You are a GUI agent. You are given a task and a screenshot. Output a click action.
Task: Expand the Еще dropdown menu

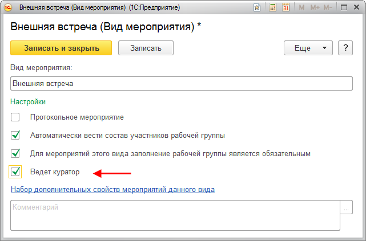pyautogui.click(x=308, y=48)
